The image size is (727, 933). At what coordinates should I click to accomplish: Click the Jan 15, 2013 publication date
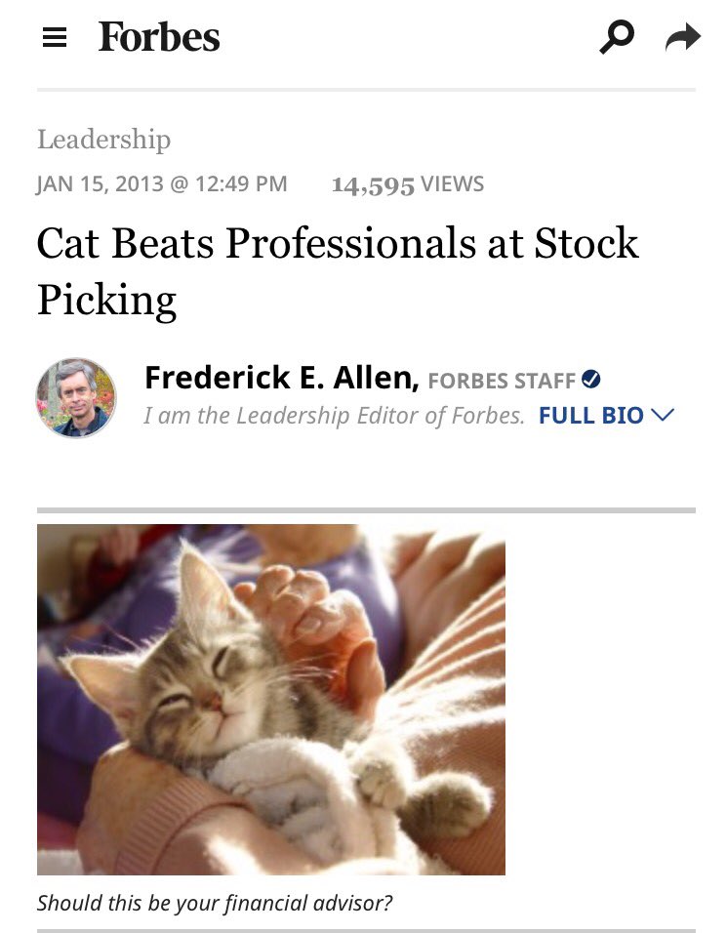pos(100,183)
